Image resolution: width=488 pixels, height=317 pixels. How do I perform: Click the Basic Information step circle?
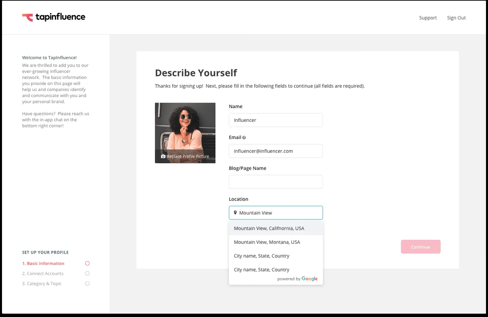tap(87, 263)
